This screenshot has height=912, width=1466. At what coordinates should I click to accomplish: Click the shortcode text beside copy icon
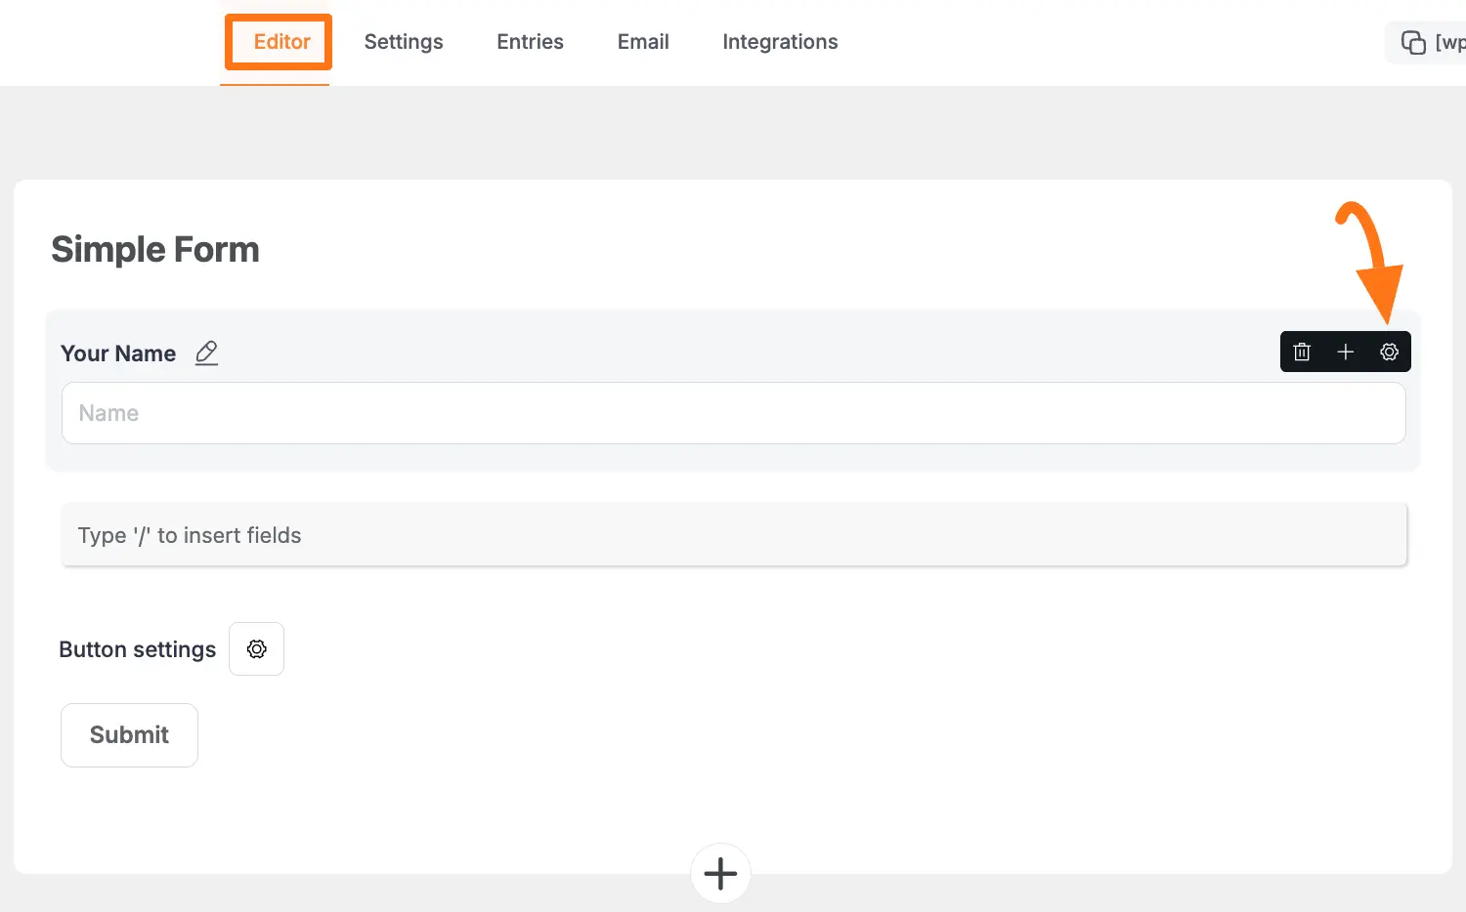(1449, 42)
